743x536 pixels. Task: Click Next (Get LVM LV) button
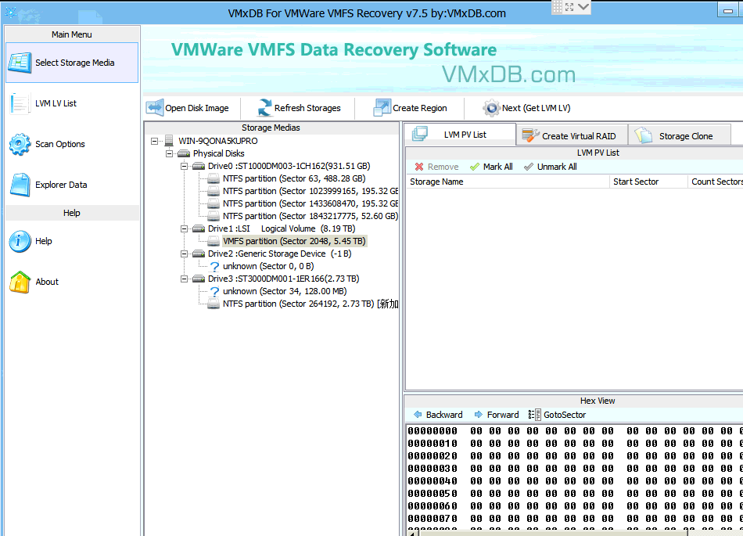(x=526, y=108)
